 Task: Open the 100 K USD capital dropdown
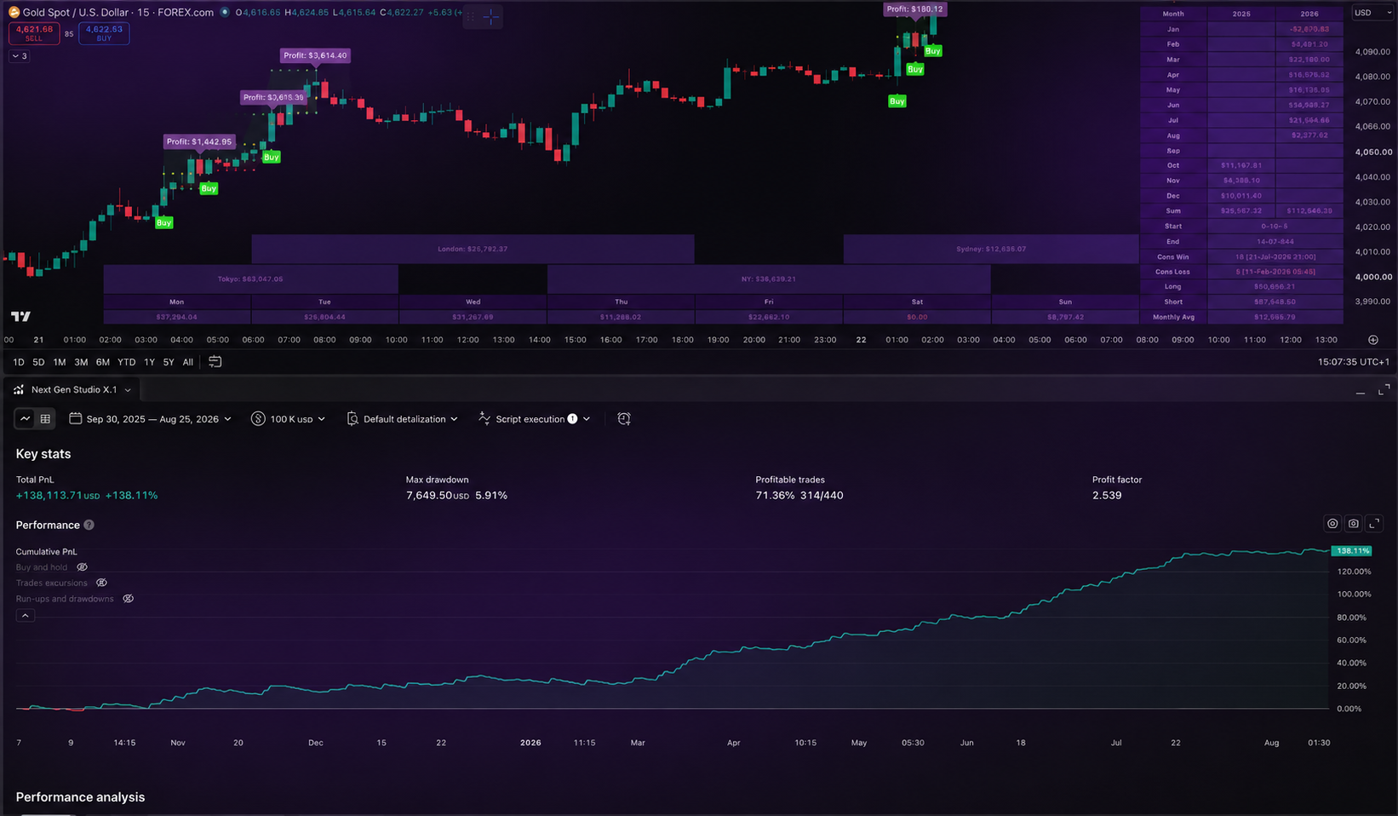click(289, 419)
